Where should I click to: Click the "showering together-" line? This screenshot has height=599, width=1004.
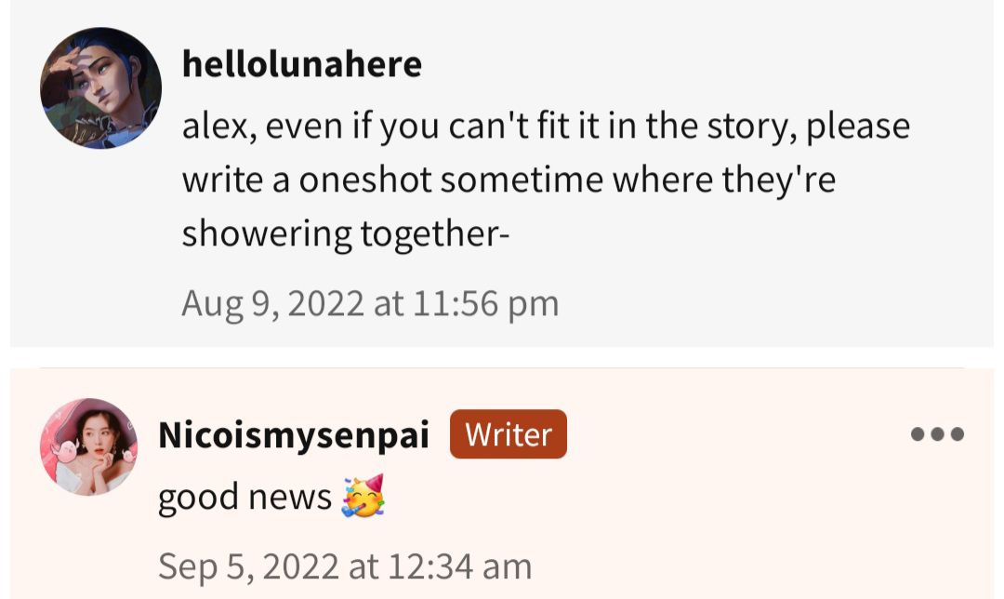pyautogui.click(x=346, y=233)
